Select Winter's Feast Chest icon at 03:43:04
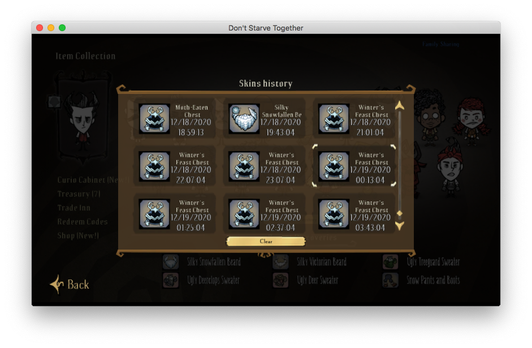This screenshot has width=532, height=348. (x=334, y=213)
